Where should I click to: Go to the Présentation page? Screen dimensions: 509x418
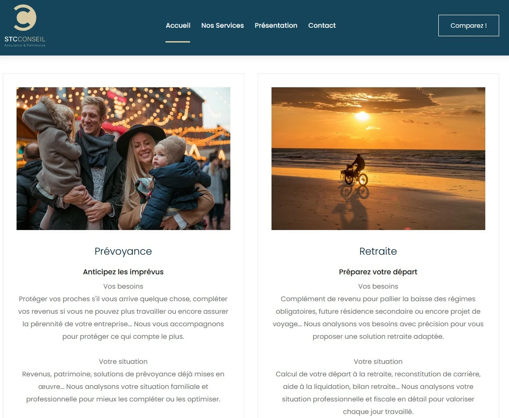pos(276,26)
